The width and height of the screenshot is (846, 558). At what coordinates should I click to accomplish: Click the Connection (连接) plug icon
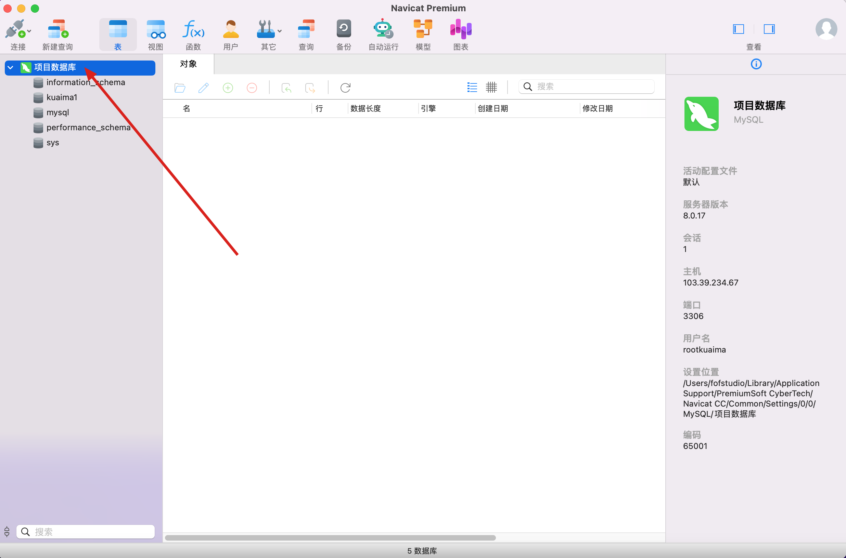point(15,29)
